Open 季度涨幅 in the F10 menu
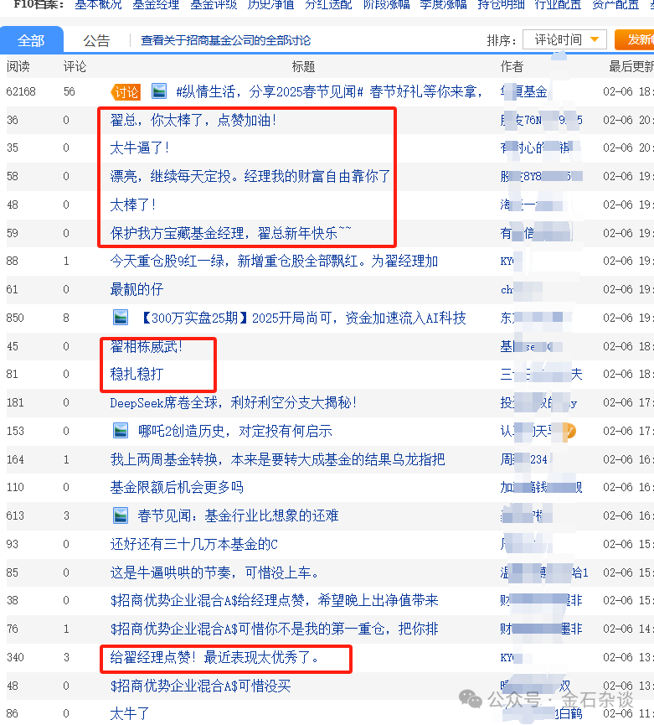The image size is (654, 725). click(443, 5)
